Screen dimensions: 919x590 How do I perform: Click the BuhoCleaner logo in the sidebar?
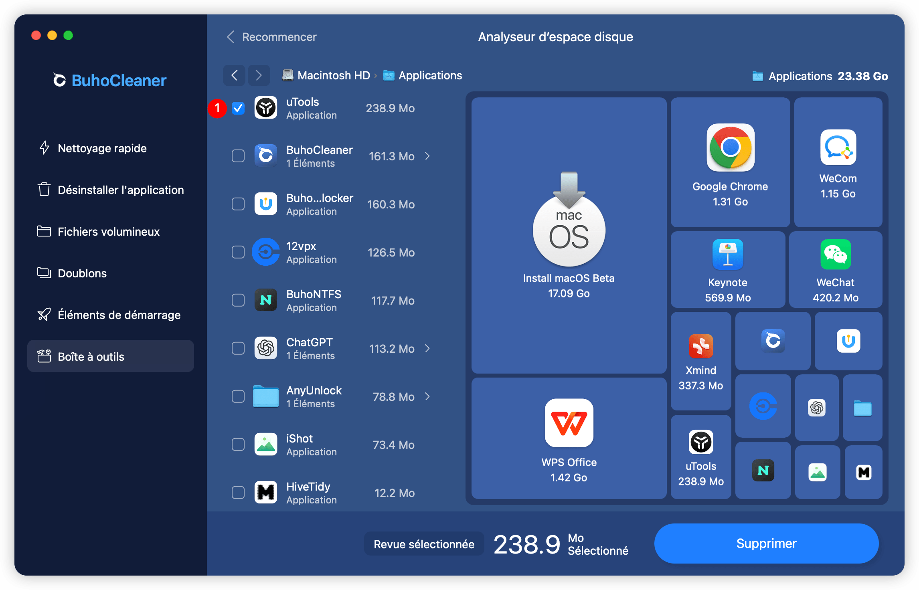pos(110,81)
